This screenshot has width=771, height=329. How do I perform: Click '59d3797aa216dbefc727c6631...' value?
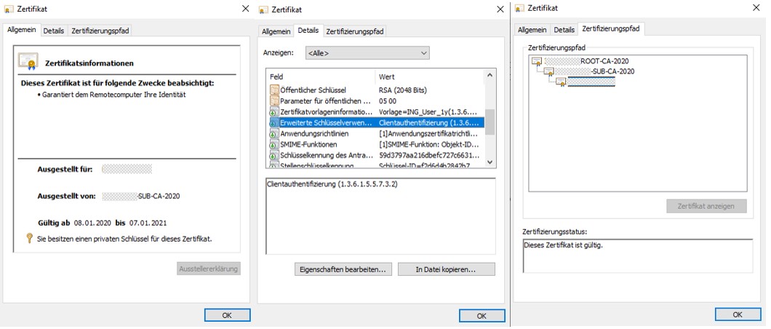pos(428,156)
